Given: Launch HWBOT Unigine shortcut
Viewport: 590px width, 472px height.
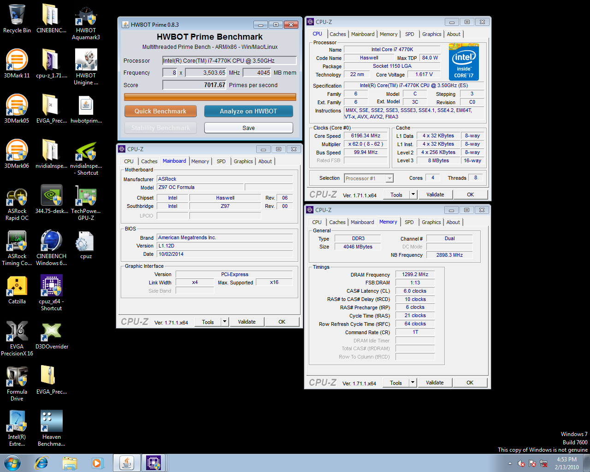Looking at the screenshot, I should point(86,67).
